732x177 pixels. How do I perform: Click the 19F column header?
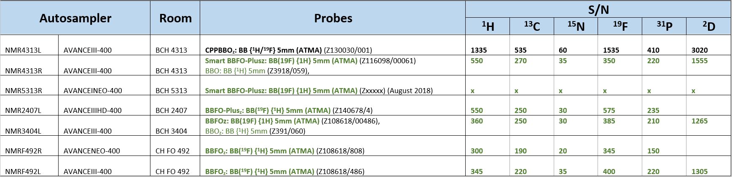620,27
